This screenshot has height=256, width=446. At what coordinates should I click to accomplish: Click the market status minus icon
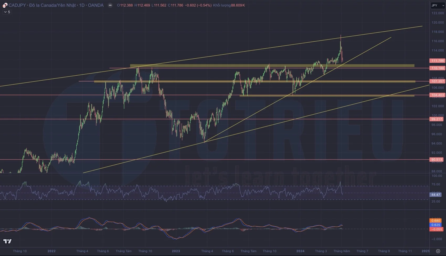110,5
